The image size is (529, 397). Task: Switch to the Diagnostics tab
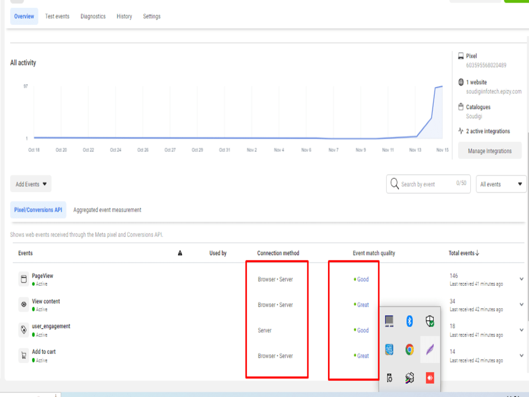click(x=93, y=16)
